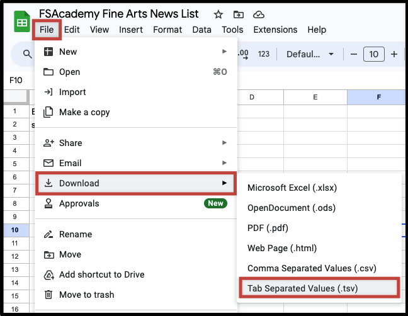Select Add shortcut to Drive
This screenshot has width=408, height=316.
(136, 274)
